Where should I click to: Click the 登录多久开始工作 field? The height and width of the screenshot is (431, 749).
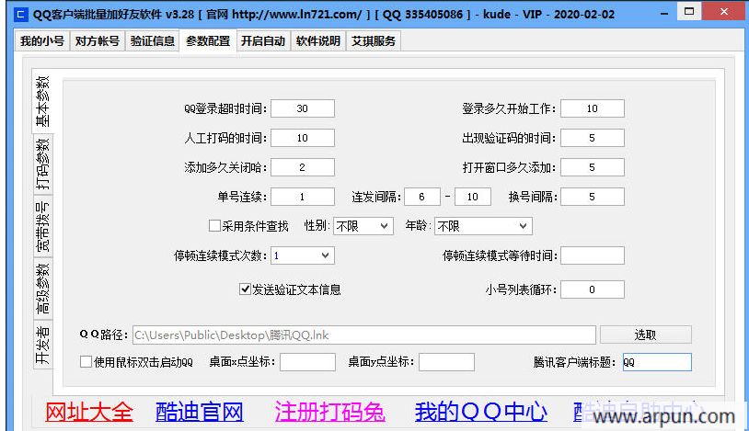(593, 108)
